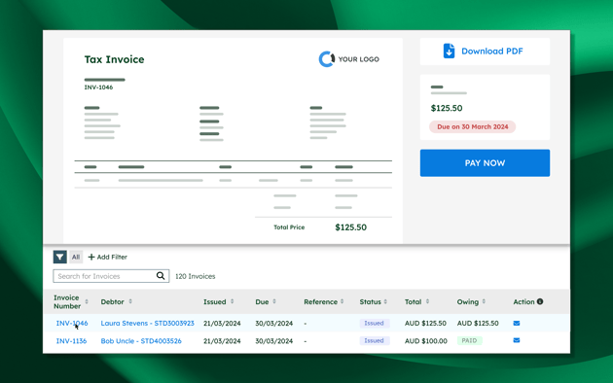The height and width of the screenshot is (383, 613).
Task: Sort by Invoice Number column arrows
Action: [87, 301]
